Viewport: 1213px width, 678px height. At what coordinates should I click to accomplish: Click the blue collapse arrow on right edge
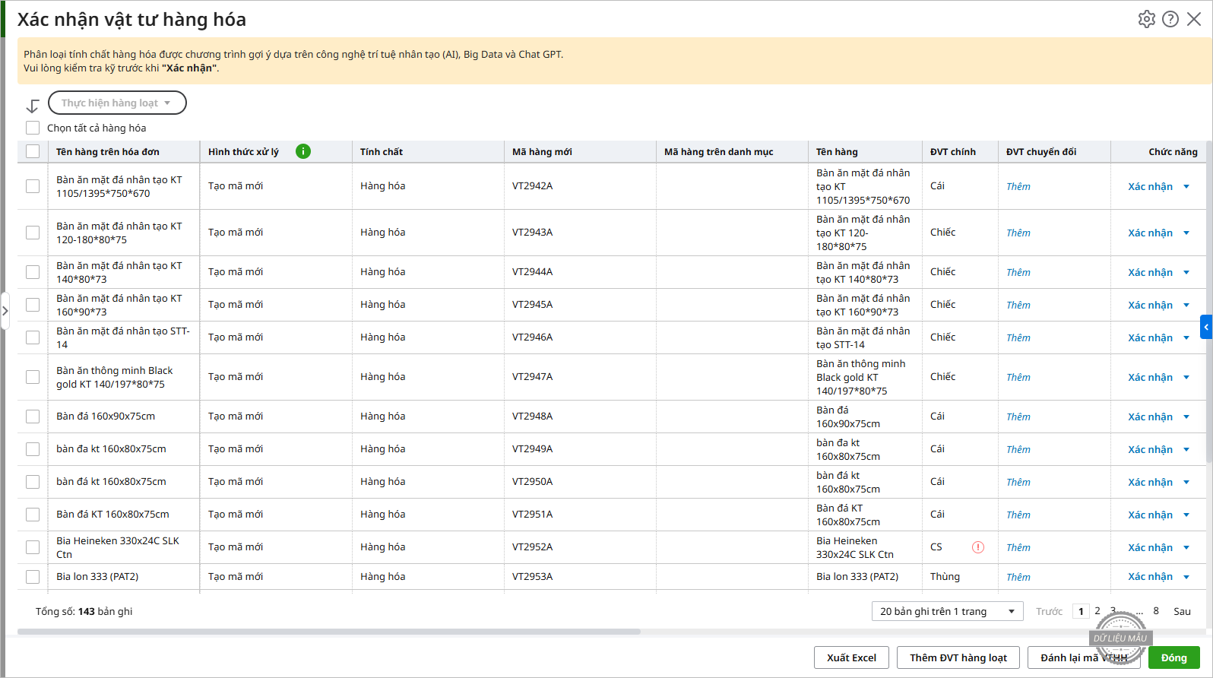pyautogui.click(x=1206, y=327)
